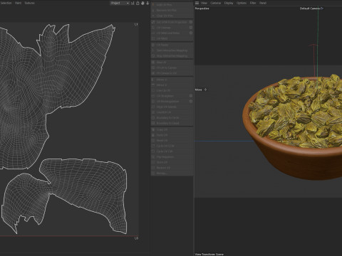Click the Move tool indicator in viewport

(x=201, y=90)
